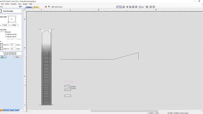This screenshot has height=114, width=203.
Task: Open the Model menu
Action: pos(7,4)
